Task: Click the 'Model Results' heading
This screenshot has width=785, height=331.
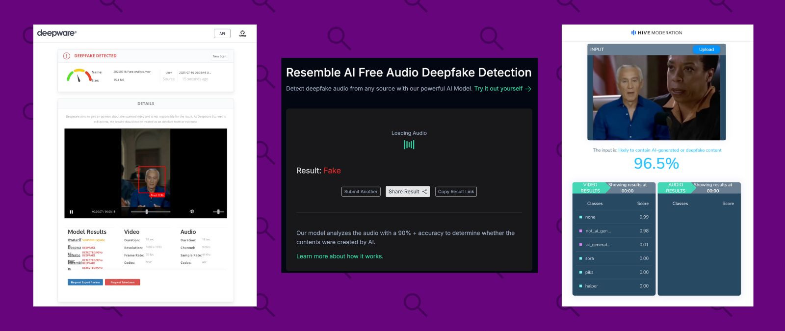Action: pos(87,232)
